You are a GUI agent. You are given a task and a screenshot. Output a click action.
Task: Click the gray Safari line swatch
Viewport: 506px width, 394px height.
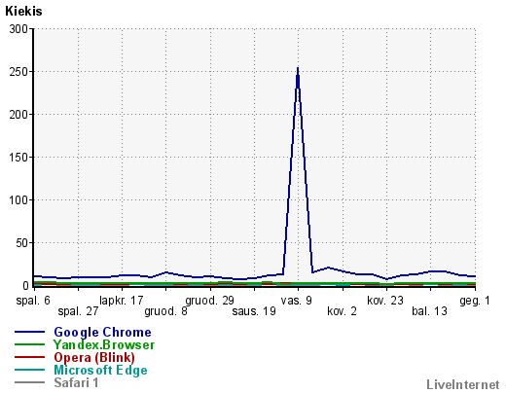click(x=29, y=382)
